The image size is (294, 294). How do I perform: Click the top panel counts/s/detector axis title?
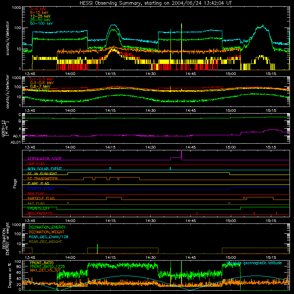pos(7,38)
